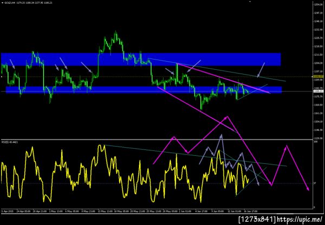
Task: Click the RSI indicator label in subwindow
Action: pyautogui.click(x=9, y=142)
